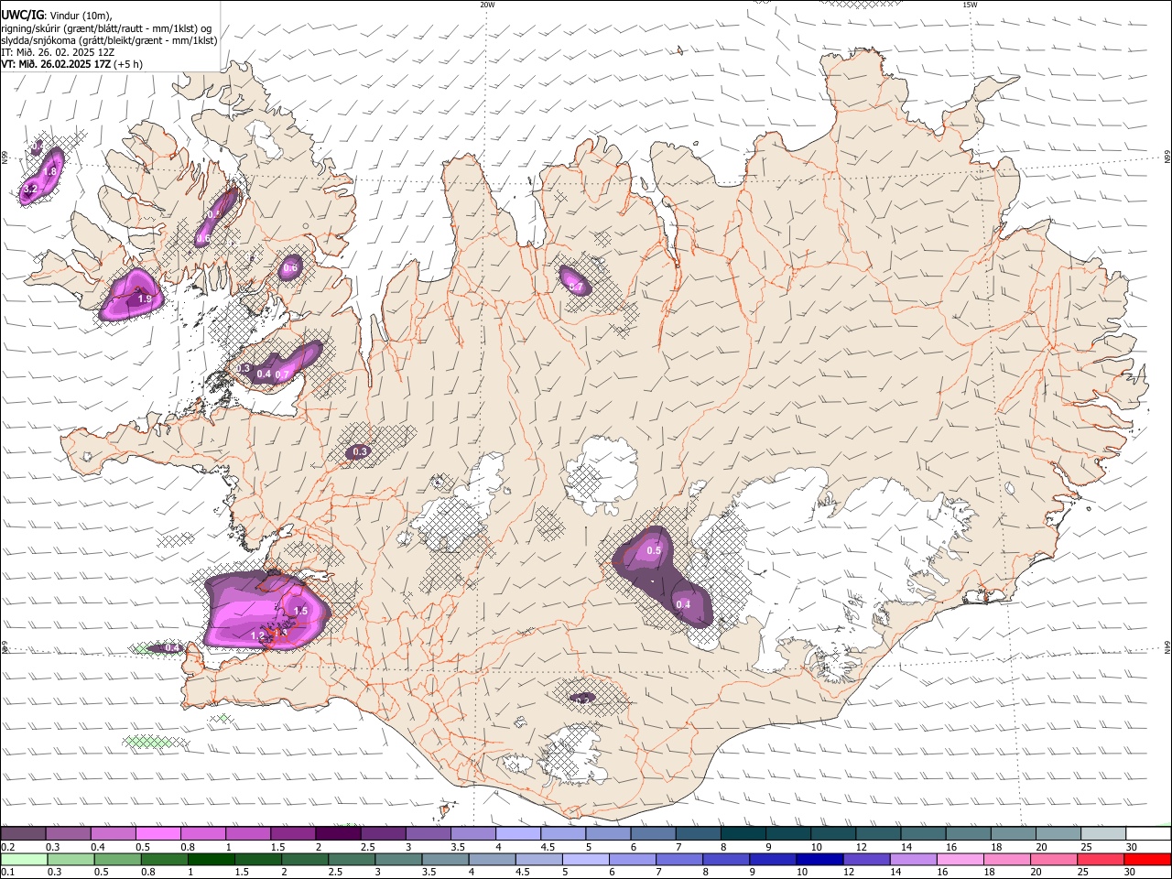Click the 0.1 label in the green legend scale
This screenshot has width=1172, height=879.
(x=6, y=873)
